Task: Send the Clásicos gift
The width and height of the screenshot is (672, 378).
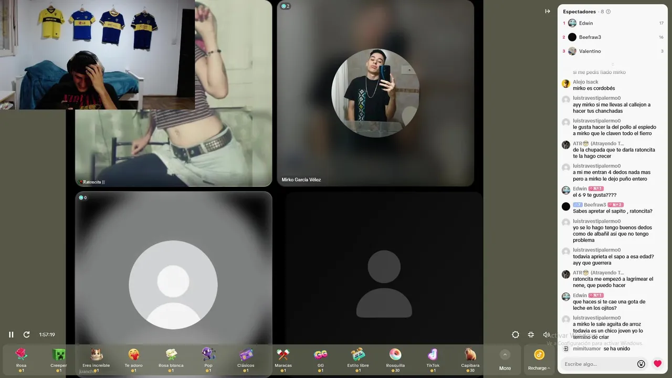Action: point(246,360)
